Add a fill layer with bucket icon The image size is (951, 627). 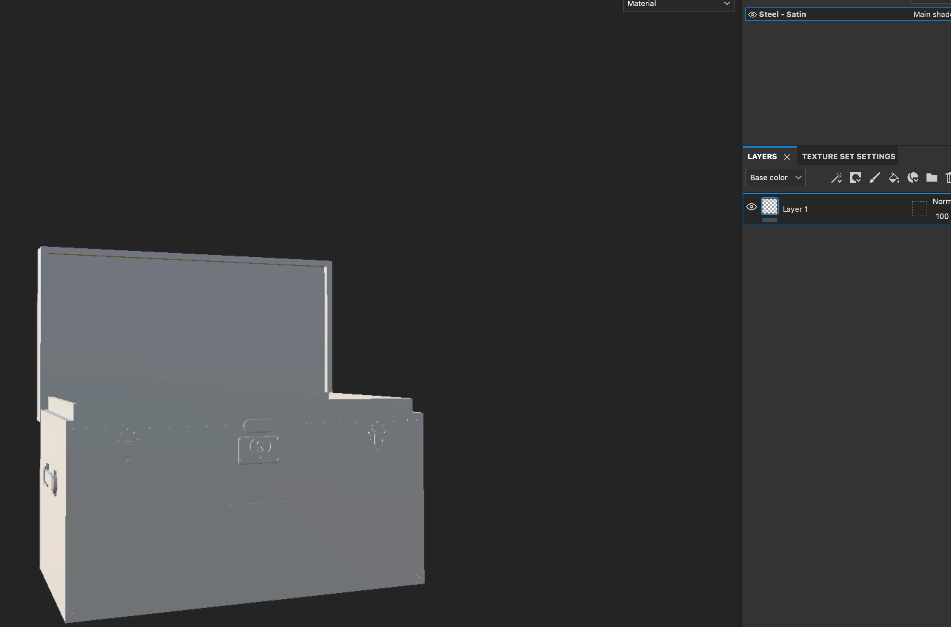click(x=893, y=177)
